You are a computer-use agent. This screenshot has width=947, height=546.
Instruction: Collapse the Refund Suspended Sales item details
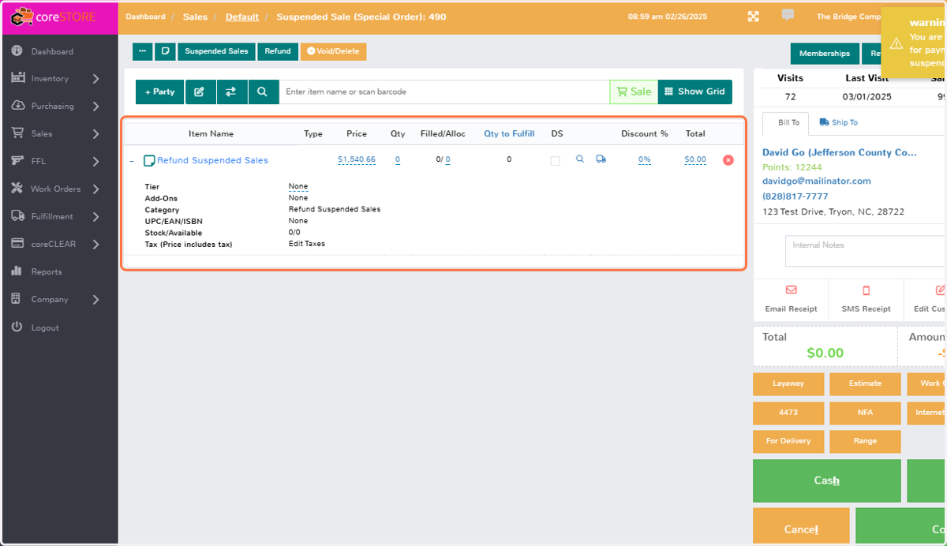pos(132,160)
